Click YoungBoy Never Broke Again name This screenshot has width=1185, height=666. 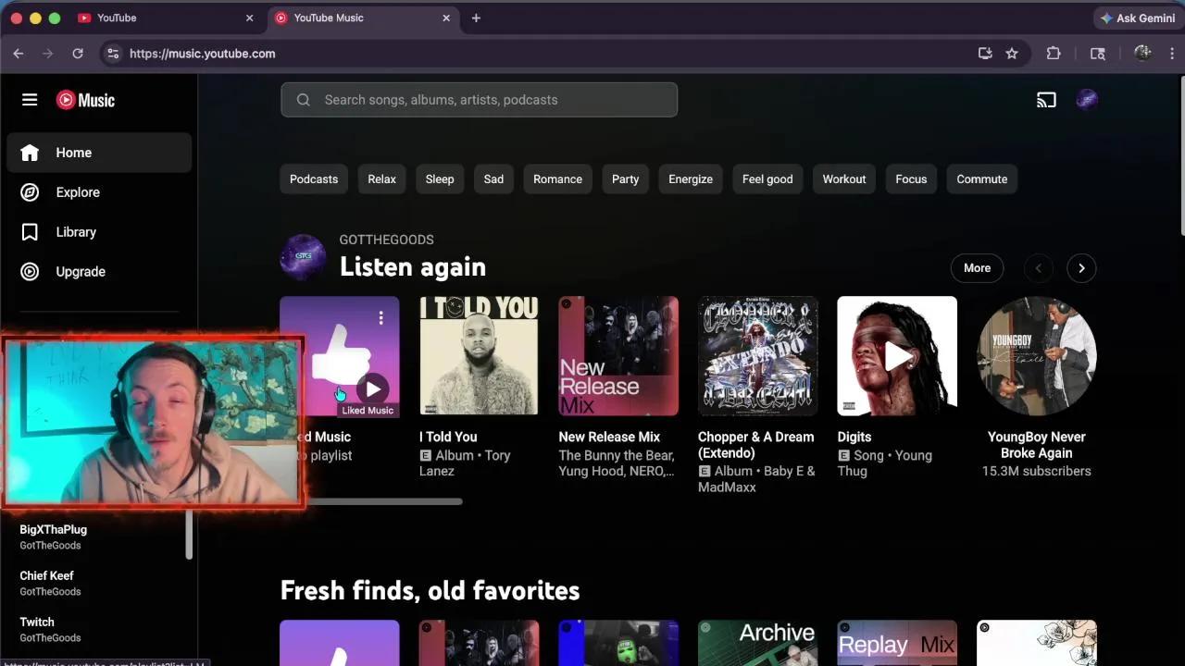(x=1037, y=445)
